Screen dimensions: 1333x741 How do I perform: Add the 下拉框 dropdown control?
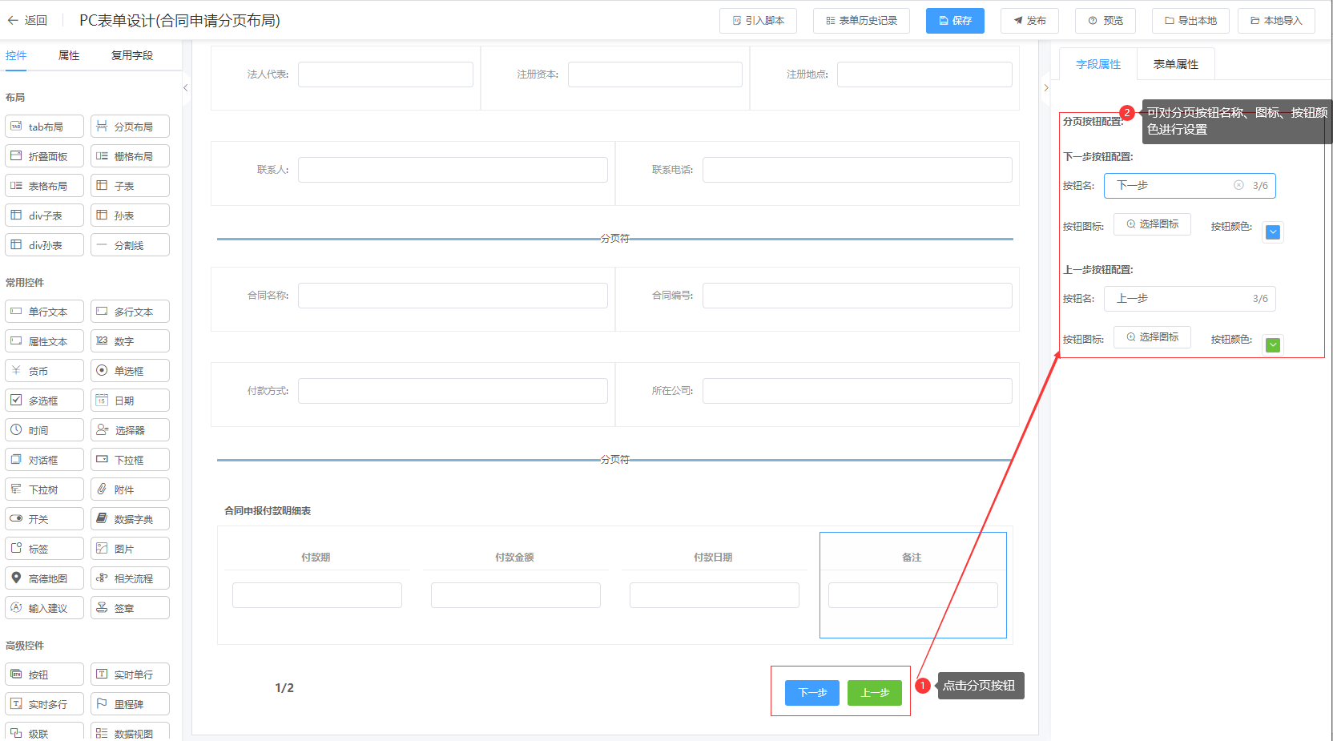tap(130, 460)
